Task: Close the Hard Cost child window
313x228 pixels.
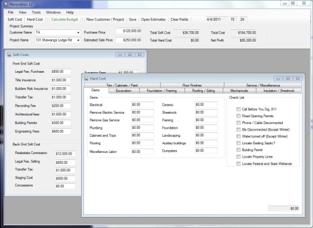Action: point(297,79)
